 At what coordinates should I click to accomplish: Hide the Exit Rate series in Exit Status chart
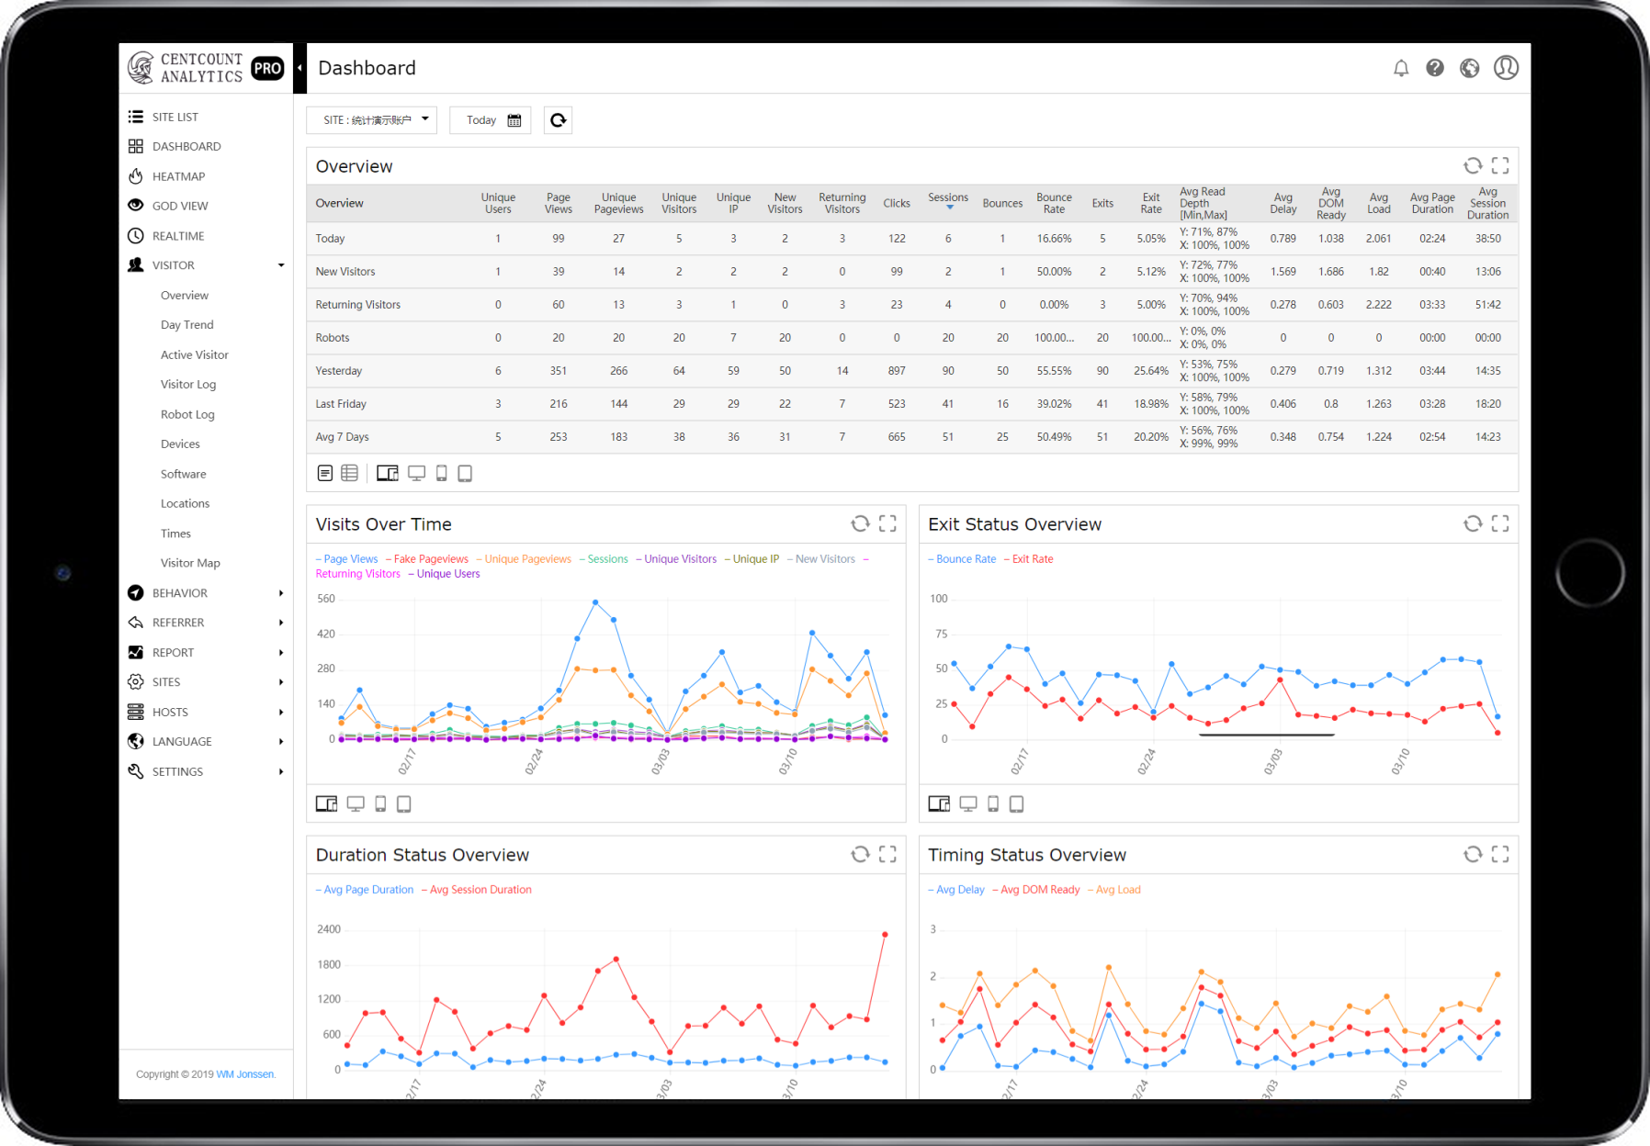1031,558
